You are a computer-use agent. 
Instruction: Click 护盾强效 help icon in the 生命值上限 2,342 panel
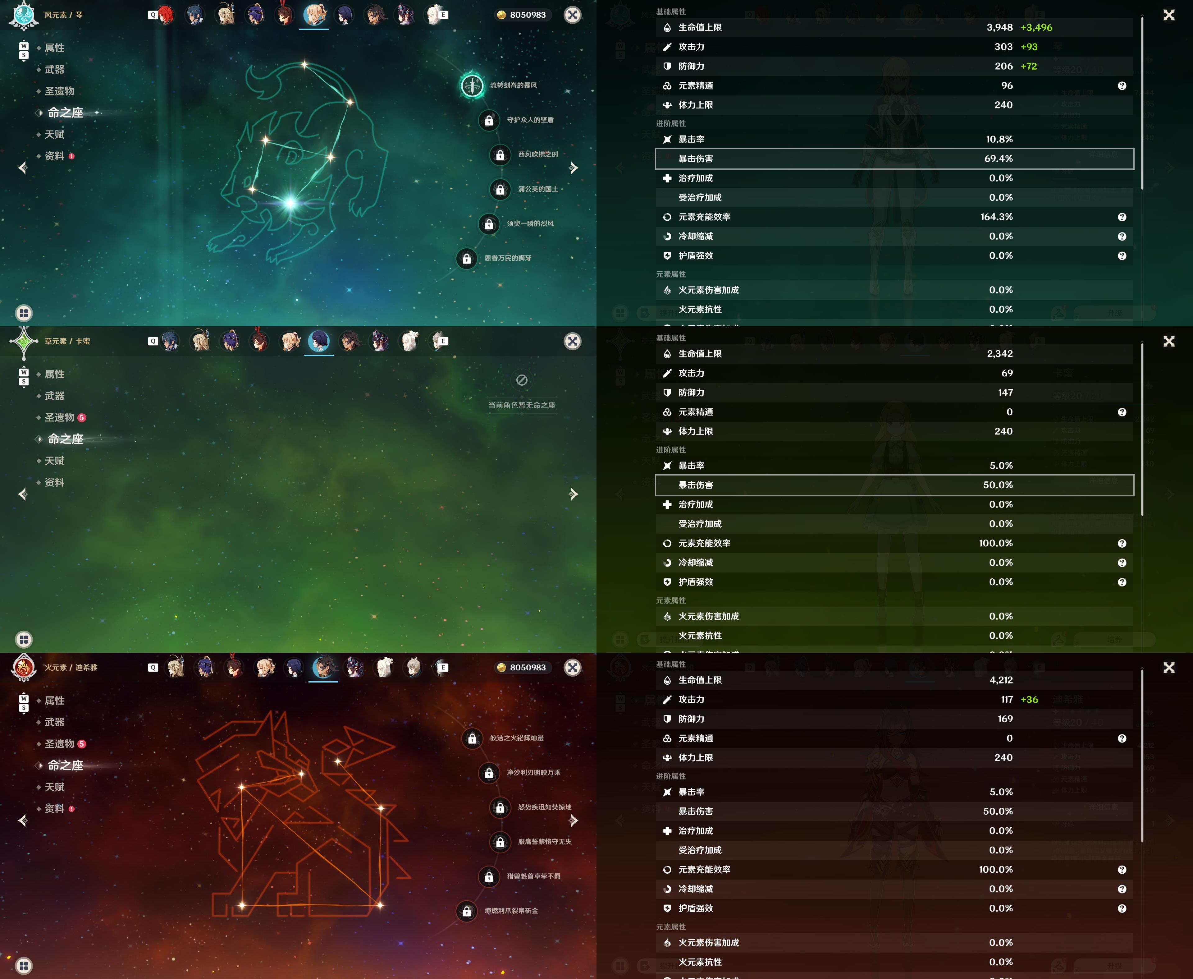[1122, 582]
